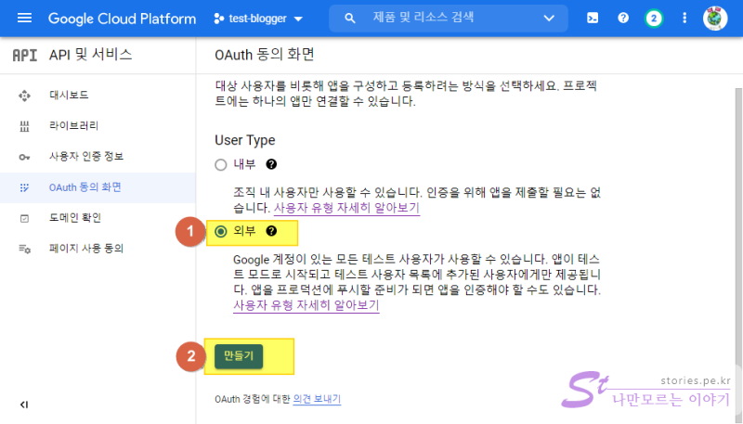The width and height of the screenshot is (743, 424).
Task: Click the settings-list icon beside 페이지 사용 동의
Action: [24, 249]
